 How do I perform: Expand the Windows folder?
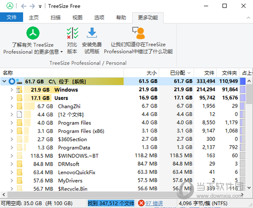(x=12, y=89)
